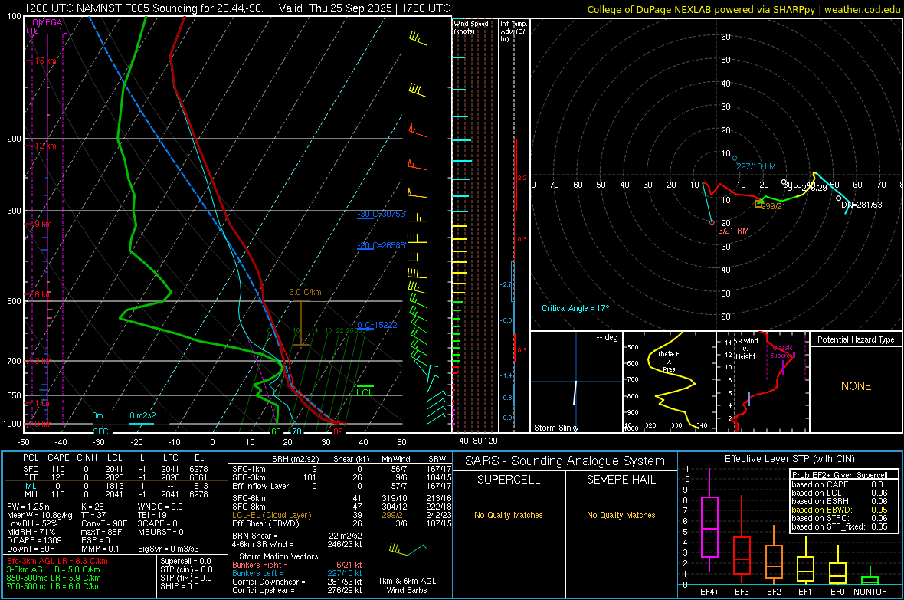
Task: Click the '6.0 C/km' lapse rate label
Action: coord(305,293)
